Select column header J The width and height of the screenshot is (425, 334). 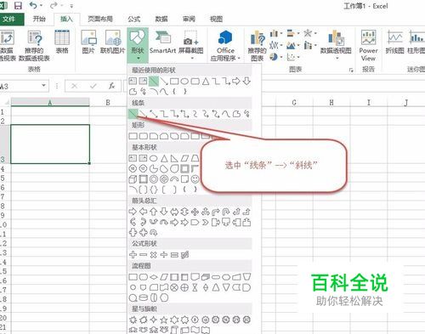(x=406, y=102)
